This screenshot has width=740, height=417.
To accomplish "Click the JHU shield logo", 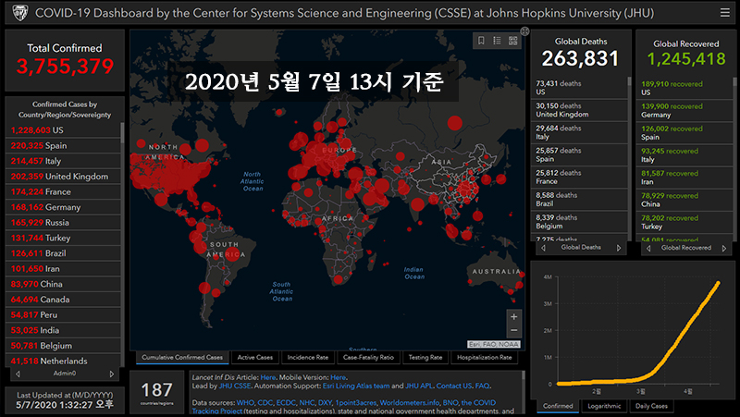I will [19, 13].
